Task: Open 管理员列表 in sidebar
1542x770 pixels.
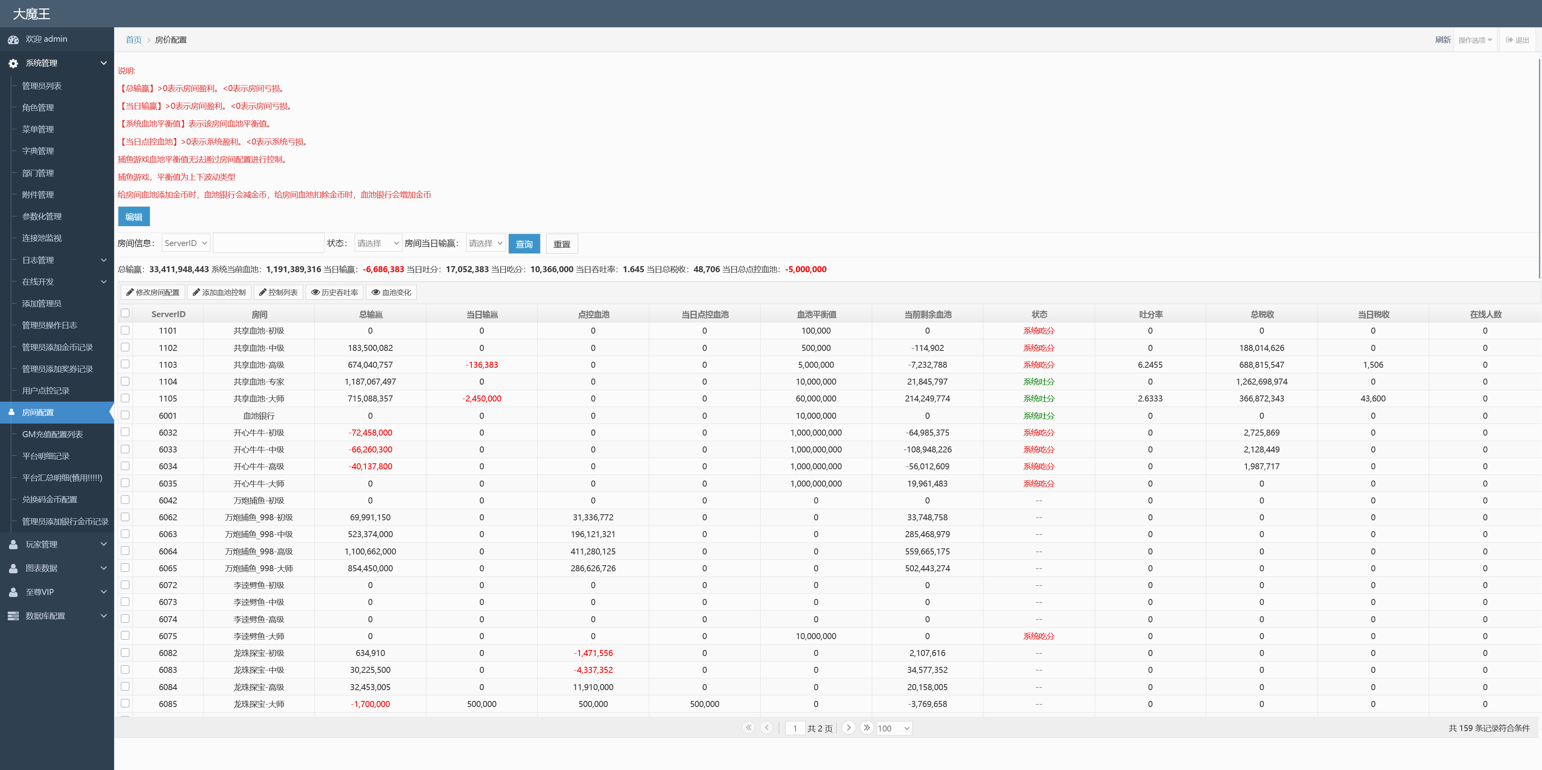Action: pyautogui.click(x=42, y=86)
